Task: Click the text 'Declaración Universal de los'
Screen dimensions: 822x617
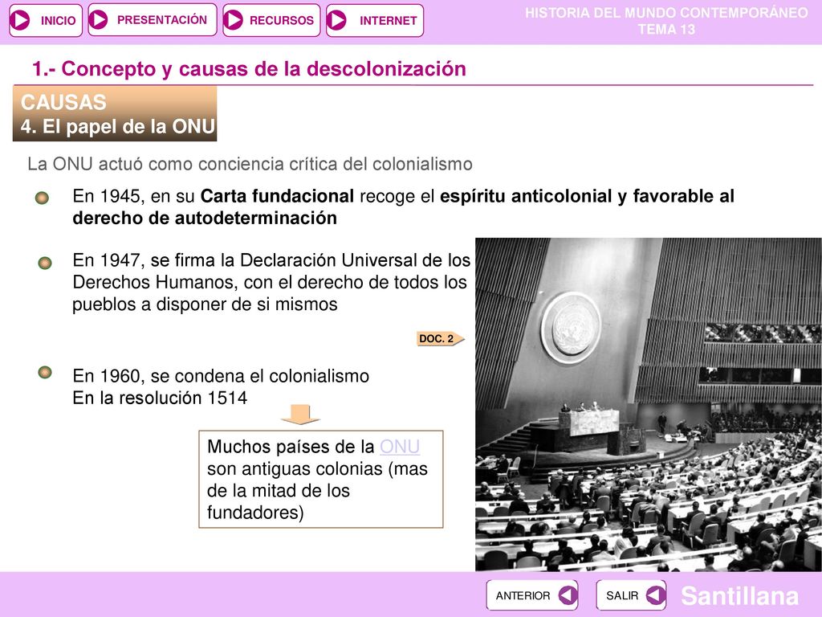Action: [355, 260]
